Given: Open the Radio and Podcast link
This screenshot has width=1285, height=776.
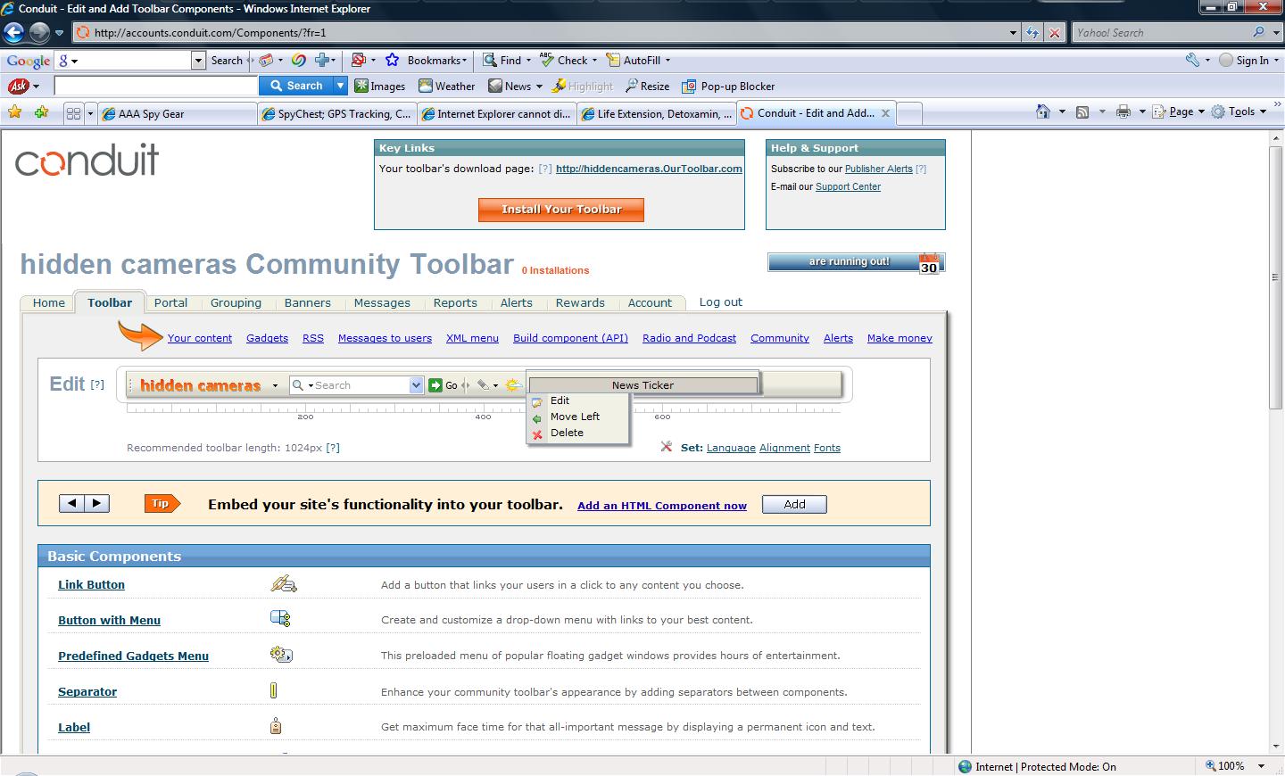Looking at the screenshot, I should point(689,338).
